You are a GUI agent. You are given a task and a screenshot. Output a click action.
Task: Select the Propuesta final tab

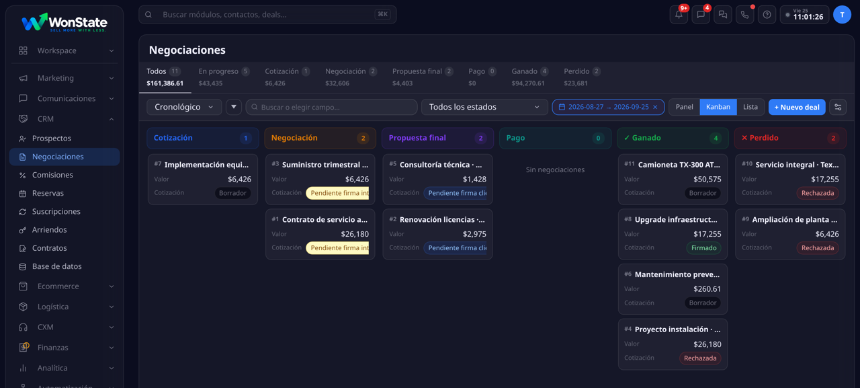tap(423, 77)
